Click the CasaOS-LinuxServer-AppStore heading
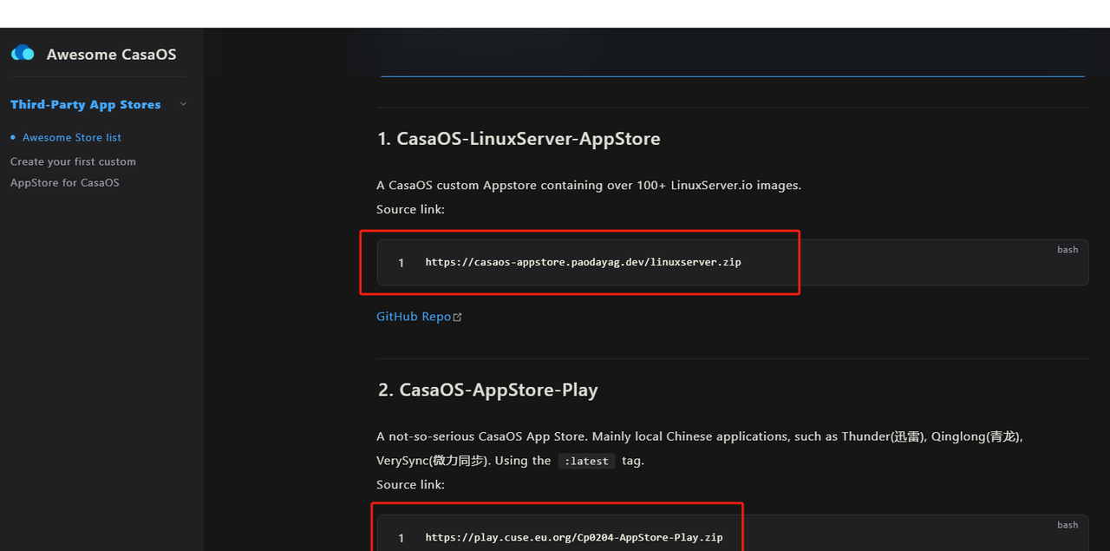1110x551 pixels. 519,139
